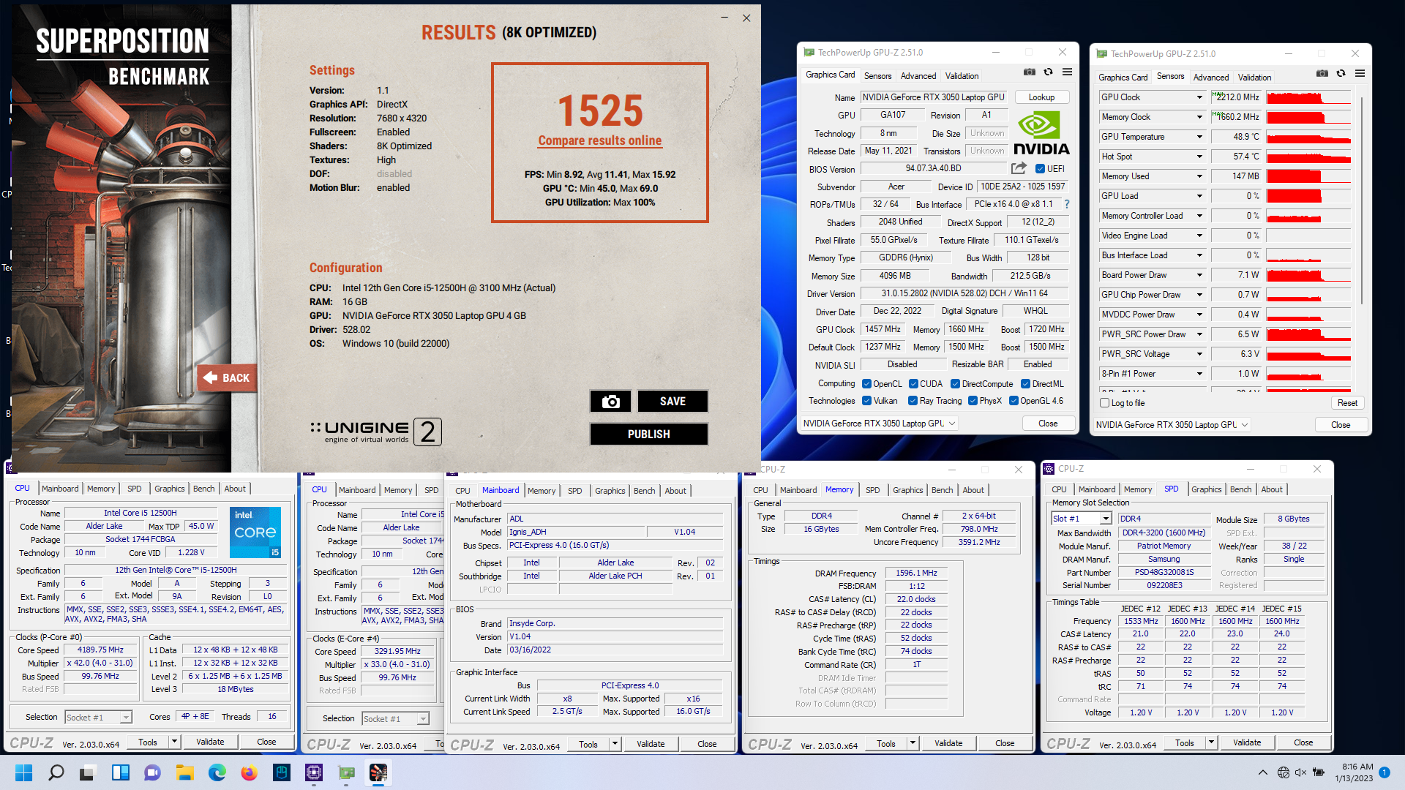Open the Chat app on the taskbar
1405x790 pixels.
click(x=152, y=772)
